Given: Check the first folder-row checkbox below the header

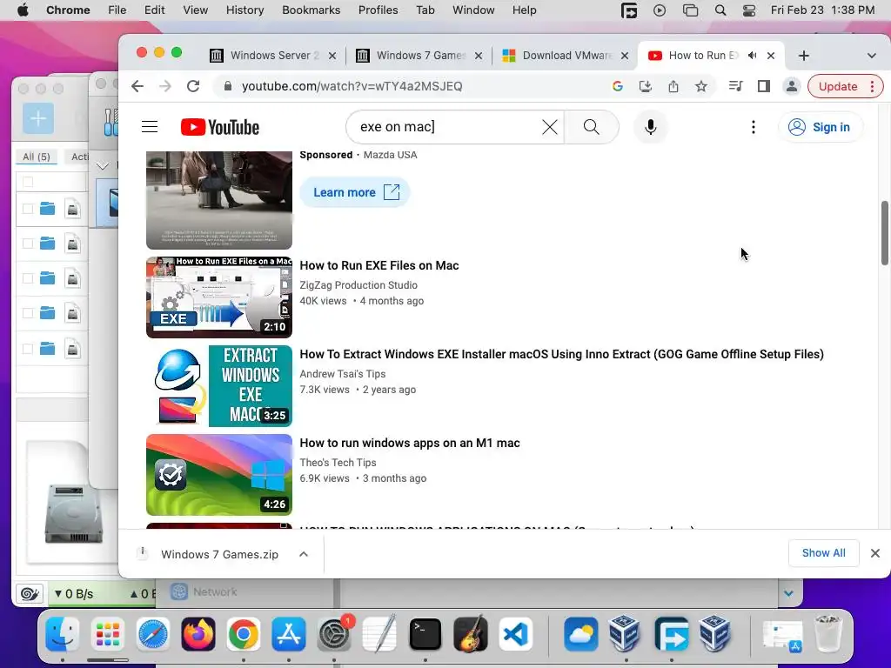Looking at the screenshot, I should coord(27,209).
